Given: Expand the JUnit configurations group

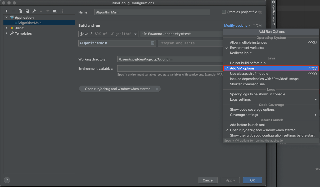Looking at the screenshot, I should pyautogui.click(x=6, y=28).
